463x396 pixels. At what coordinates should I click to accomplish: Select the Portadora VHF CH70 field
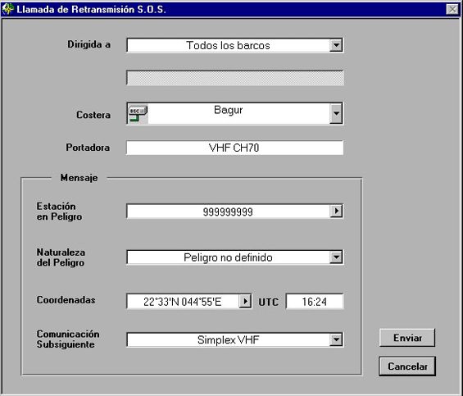click(234, 148)
